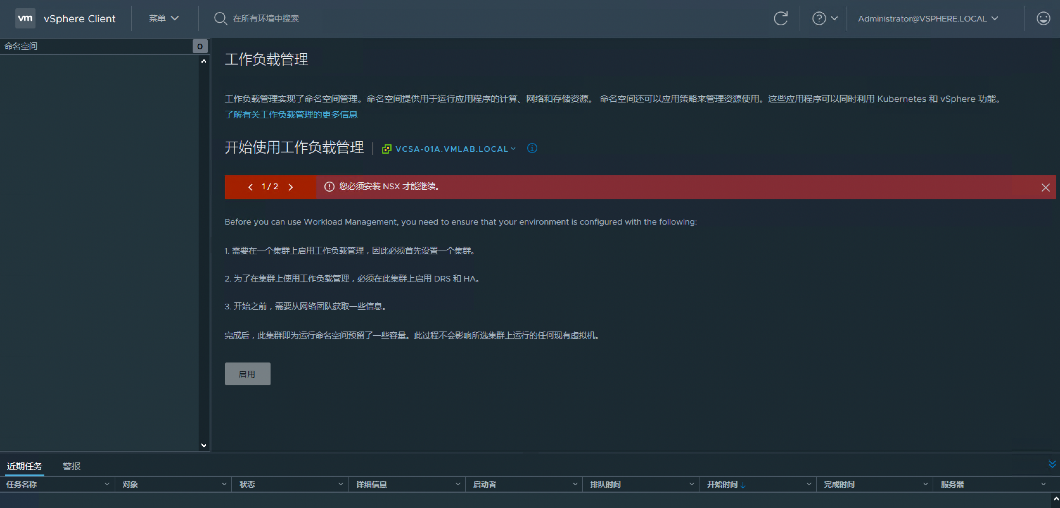Open filter dropdown for 详细信息 column
This screenshot has width=1060, height=508.
point(457,484)
